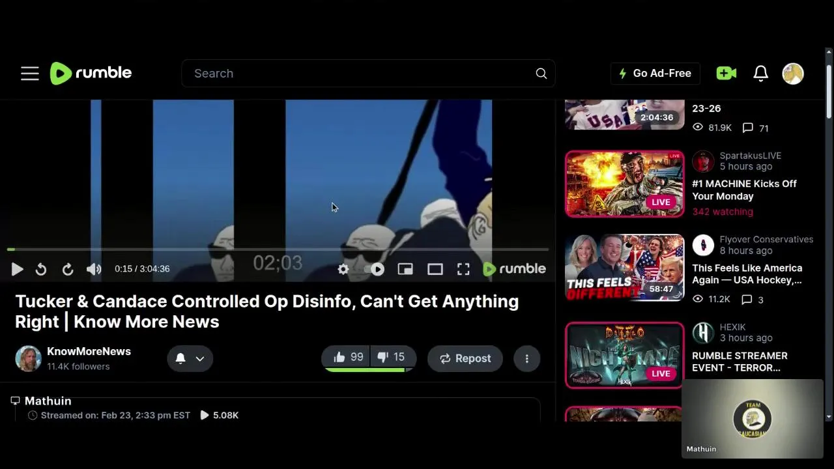The width and height of the screenshot is (834, 469).
Task: Expand the channel notification bell dropdown
Action: pos(190,358)
